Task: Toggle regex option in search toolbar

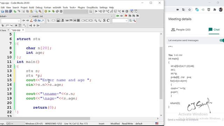Action: [x=43, y=21]
